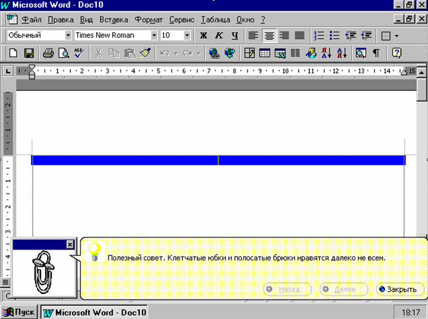Image resolution: width=428 pixels, height=319 pixels.
Task: Click the Format Painter brush icon
Action: pos(145,53)
